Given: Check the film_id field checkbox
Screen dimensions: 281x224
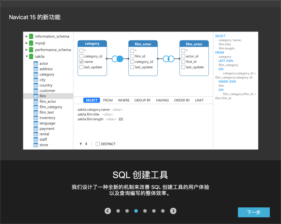Looking at the screenshot, I should pos(132,56).
